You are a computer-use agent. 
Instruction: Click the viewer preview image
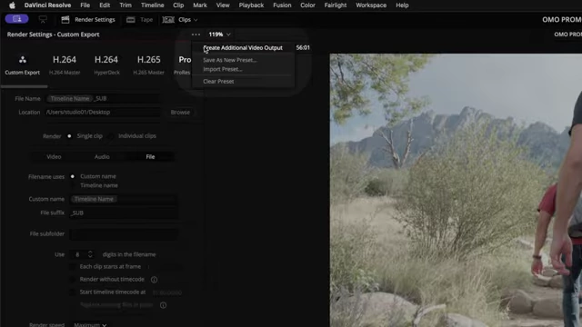[456, 190]
